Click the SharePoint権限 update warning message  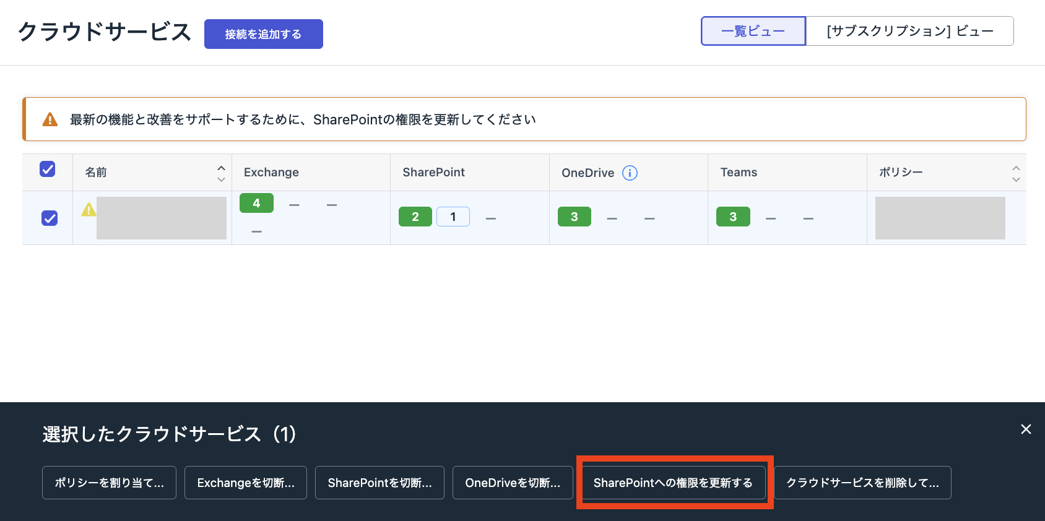[x=303, y=119]
